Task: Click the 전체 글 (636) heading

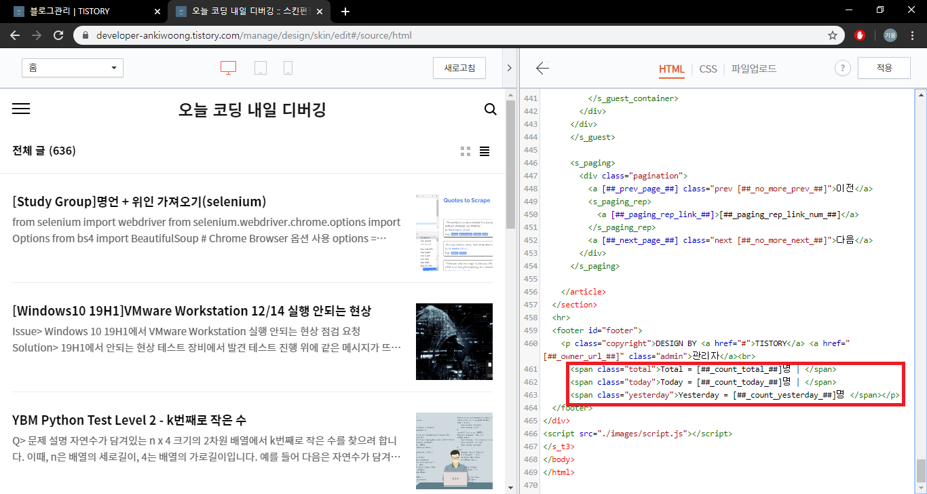Action: (44, 151)
